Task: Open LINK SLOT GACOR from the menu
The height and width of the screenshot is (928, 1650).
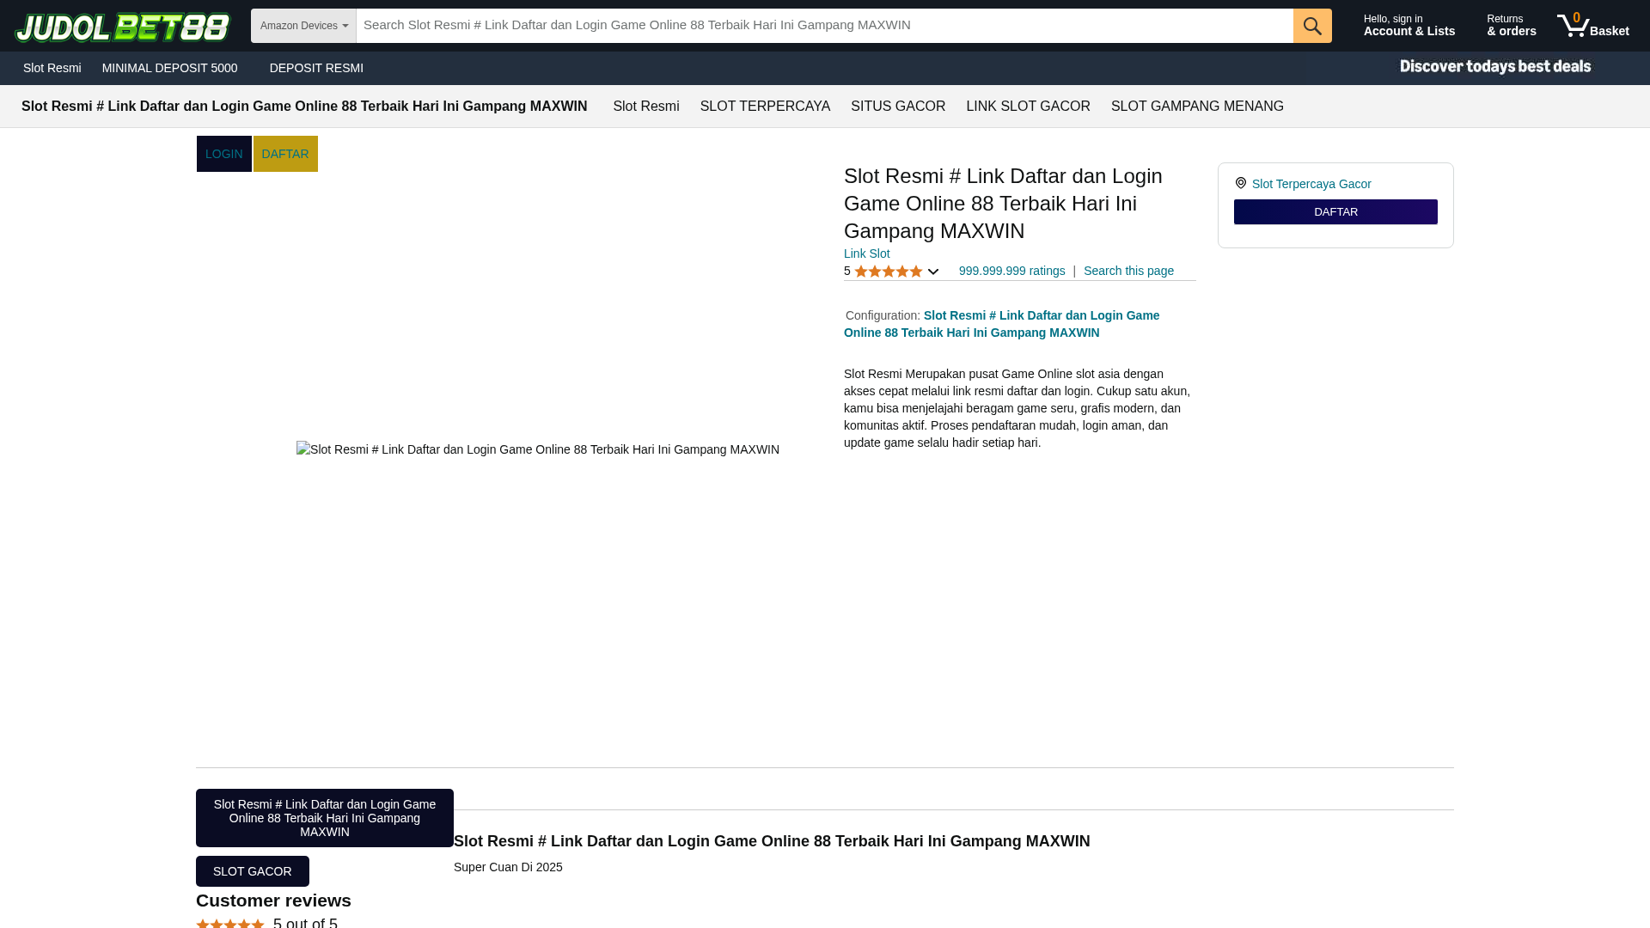Action: click(1028, 106)
